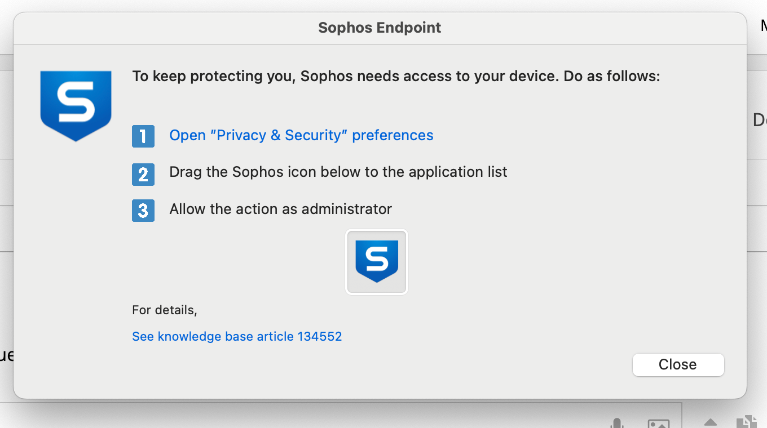This screenshot has height=428, width=767.
Task: Close the Sophos Endpoint dialog
Action: coord(678,365)
